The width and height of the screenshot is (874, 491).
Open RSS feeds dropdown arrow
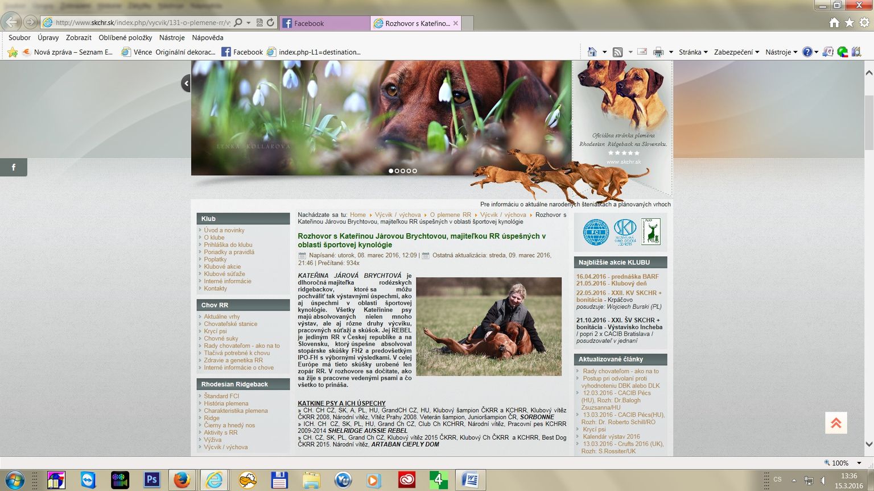[x=630, y=52]
